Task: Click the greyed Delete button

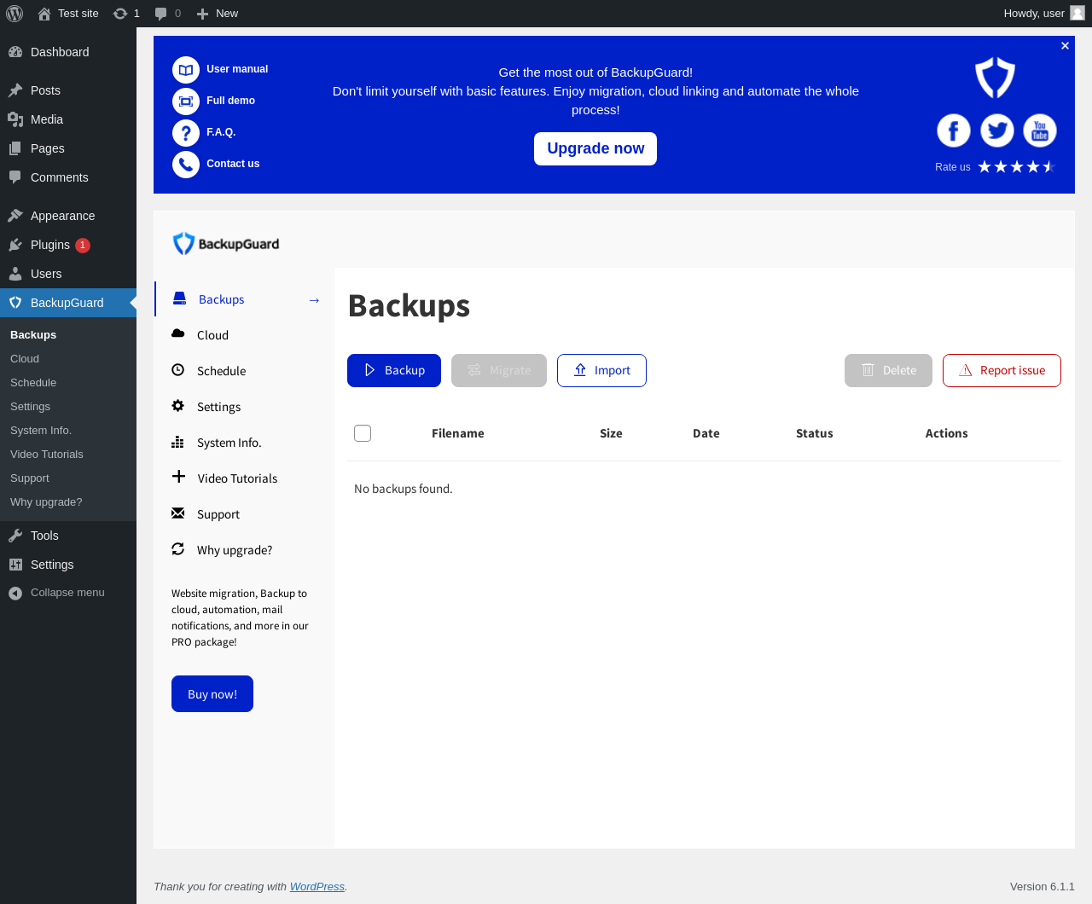Action: (x=888, y=370)
